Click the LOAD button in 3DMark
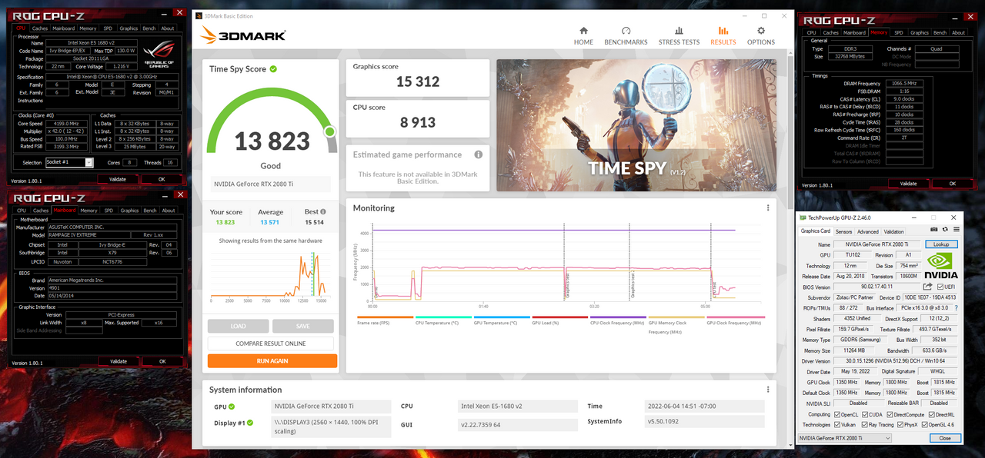Image resolution: width=985 pixels, height=458 pixels. tap(238, 326)
